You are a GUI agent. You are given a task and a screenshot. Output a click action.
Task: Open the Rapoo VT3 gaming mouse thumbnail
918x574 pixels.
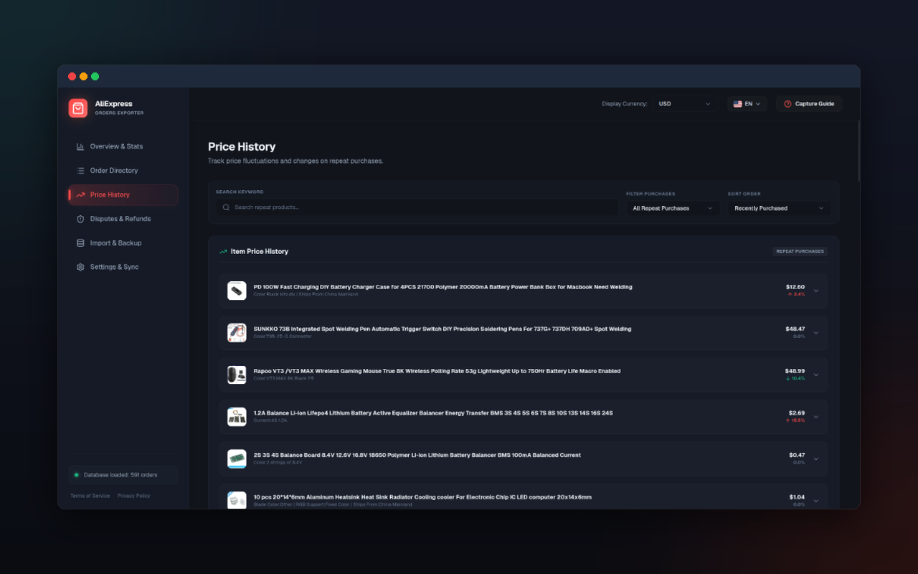[x=237, y=375]
